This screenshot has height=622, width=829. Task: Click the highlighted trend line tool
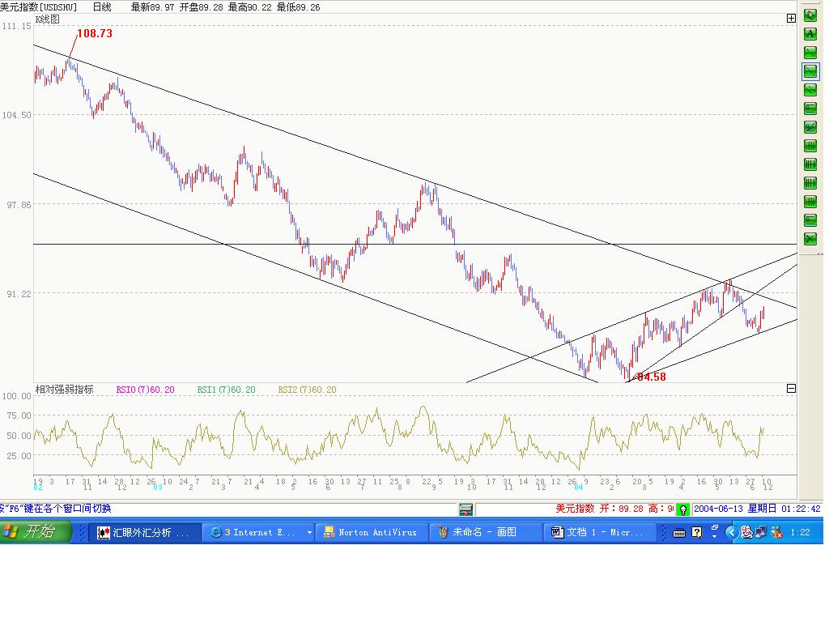pos(810,71)
